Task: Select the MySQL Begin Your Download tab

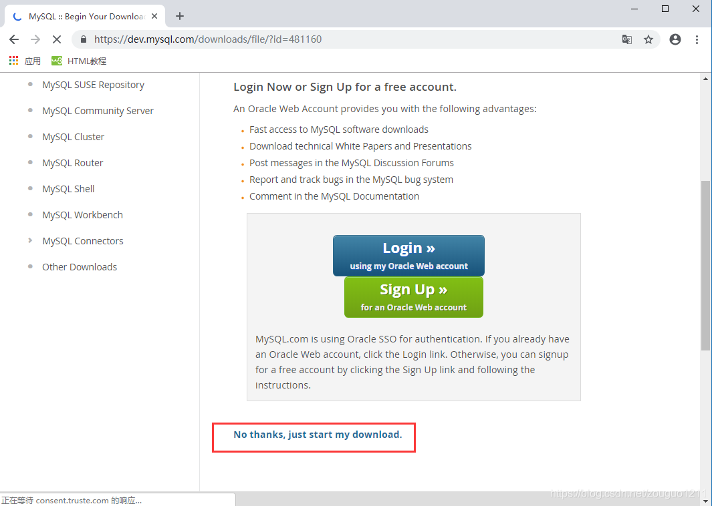Action: pos(85,16)
